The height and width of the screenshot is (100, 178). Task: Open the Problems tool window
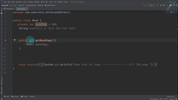tap(15, 97)
